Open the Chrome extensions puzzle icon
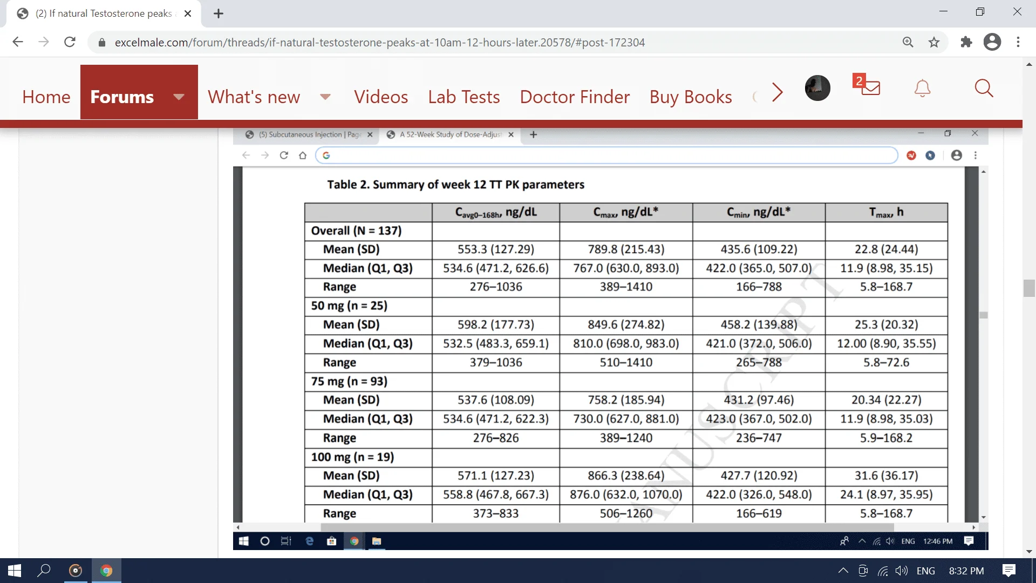 point(966,42)
